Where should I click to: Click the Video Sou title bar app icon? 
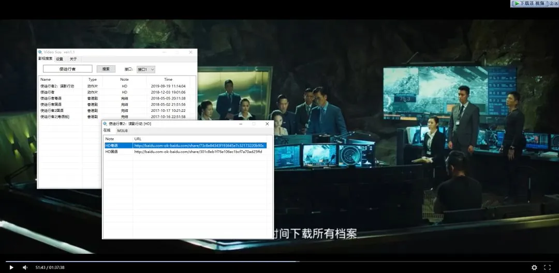pyautogui.click(x=40, y=52)
